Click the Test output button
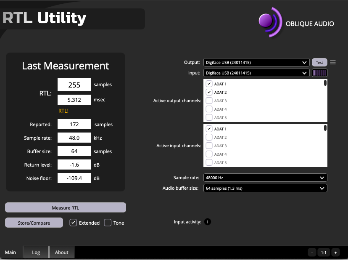Image resolution: width=348 pixels, height=260 pixels. point(319,62)
